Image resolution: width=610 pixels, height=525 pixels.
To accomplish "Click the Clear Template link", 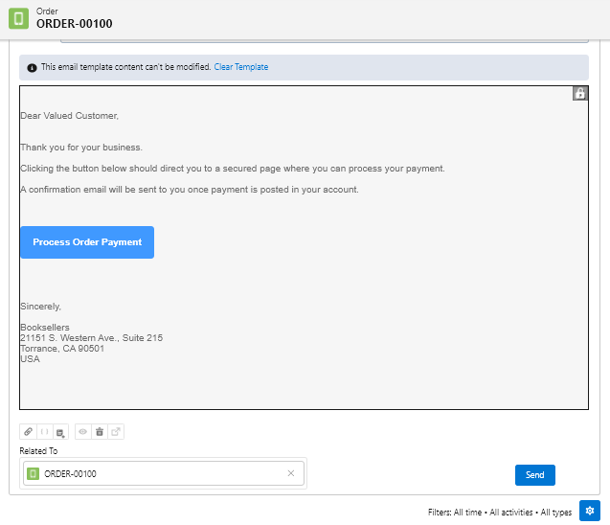I will pos(241,68).
